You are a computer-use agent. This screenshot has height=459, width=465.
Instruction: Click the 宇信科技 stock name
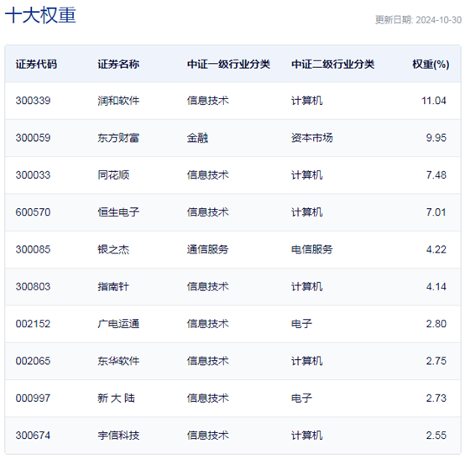(118, 436)
